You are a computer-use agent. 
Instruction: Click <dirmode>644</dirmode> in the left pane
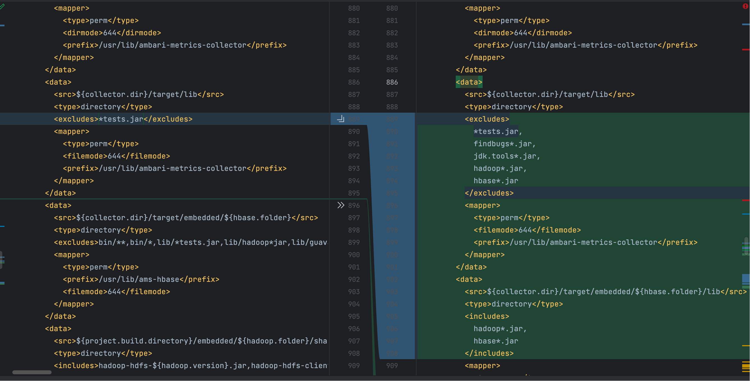coord(112,33)
